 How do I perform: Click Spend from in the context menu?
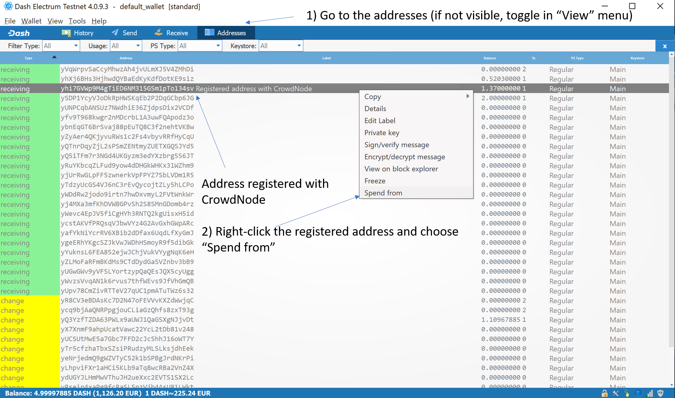click(x=416, y=193)
